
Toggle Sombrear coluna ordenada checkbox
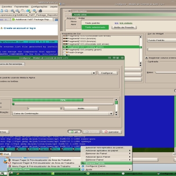tap(147, 58)
